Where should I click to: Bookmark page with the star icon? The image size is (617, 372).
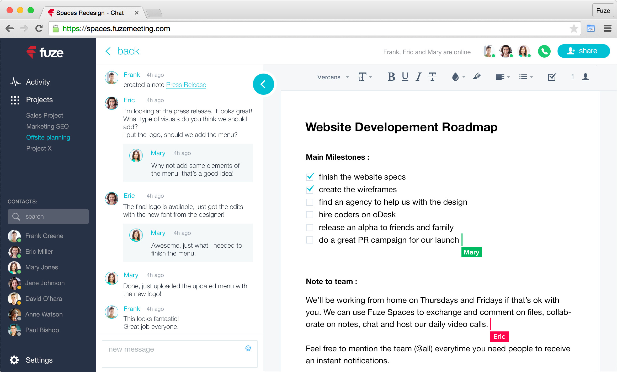574,28
